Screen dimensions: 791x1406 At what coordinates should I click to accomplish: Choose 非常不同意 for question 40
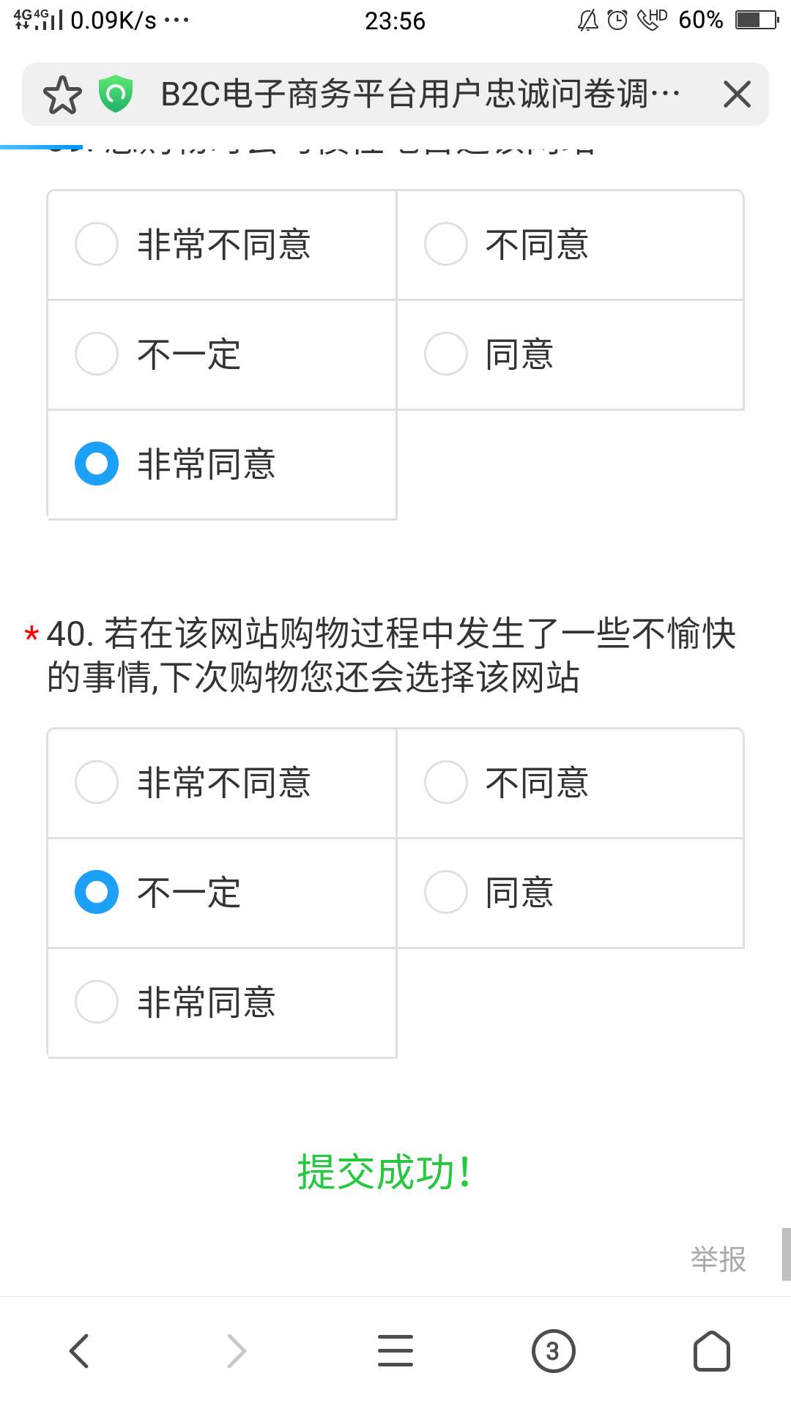coord(97,782)
